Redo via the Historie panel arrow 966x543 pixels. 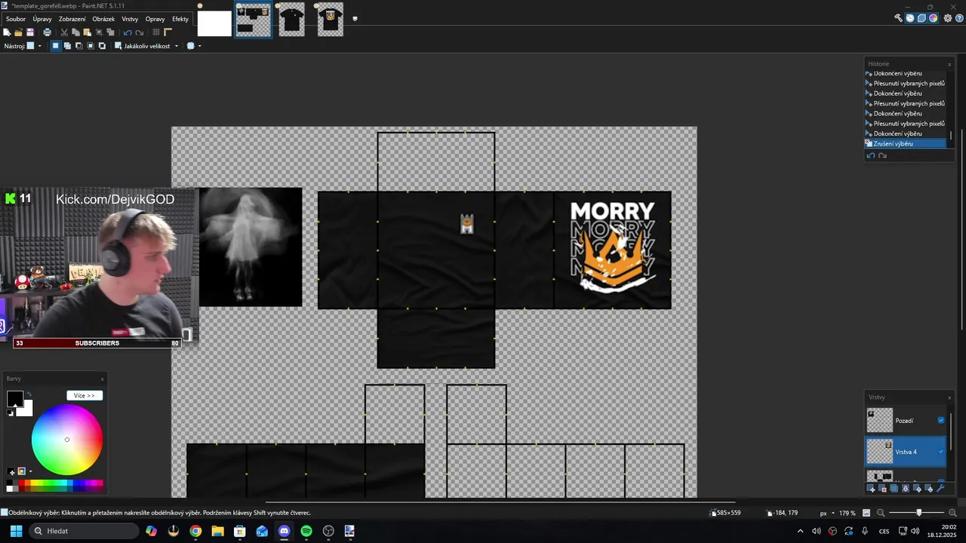pyautogui.click(x=882, y=155)
